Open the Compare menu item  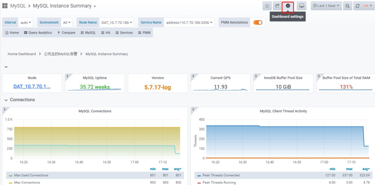(66, 33)
